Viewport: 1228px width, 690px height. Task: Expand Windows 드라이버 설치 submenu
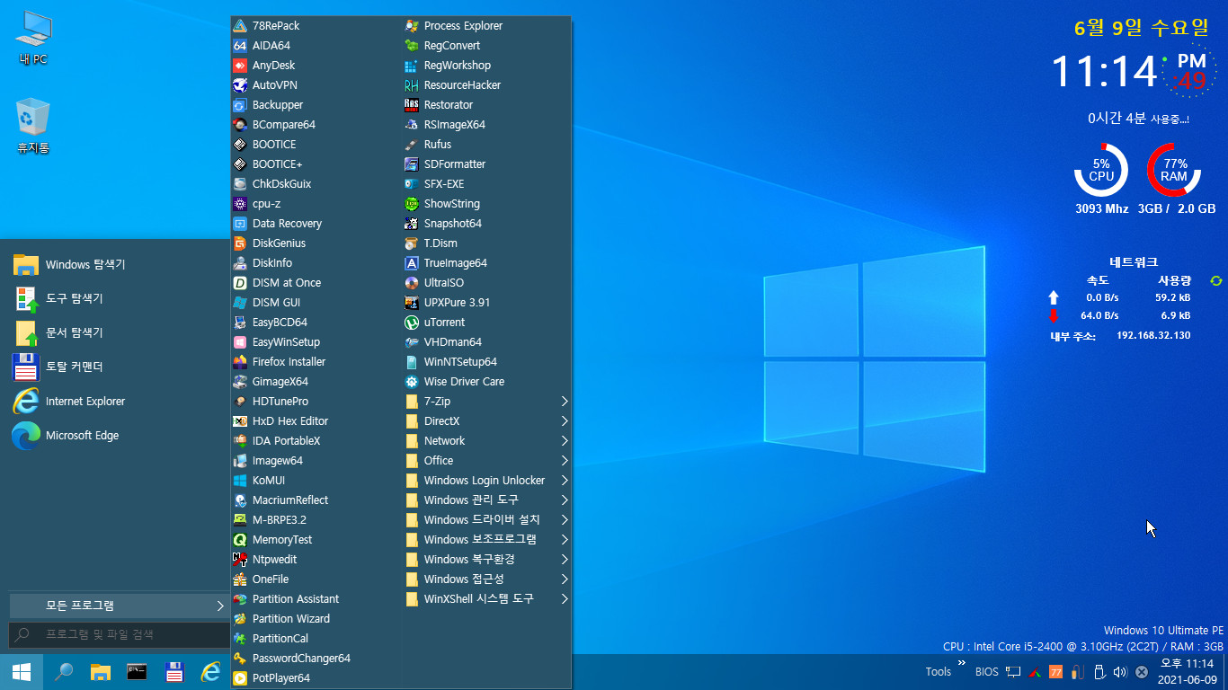point(486,520)
